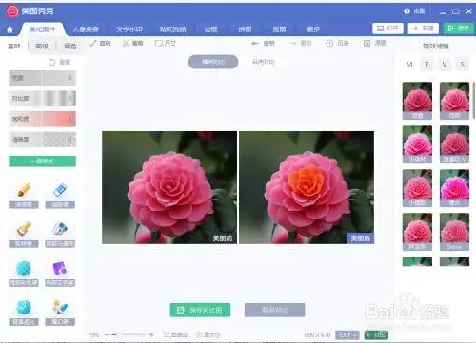Screen dimensions: 476x343
Task: Open the 文字水印 tab
Action: (129, 29)
